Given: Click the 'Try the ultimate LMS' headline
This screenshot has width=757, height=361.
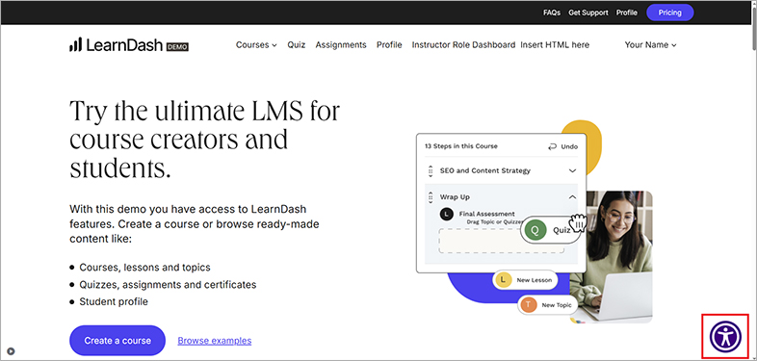Looking at the screenshot, I should point(205,139).
